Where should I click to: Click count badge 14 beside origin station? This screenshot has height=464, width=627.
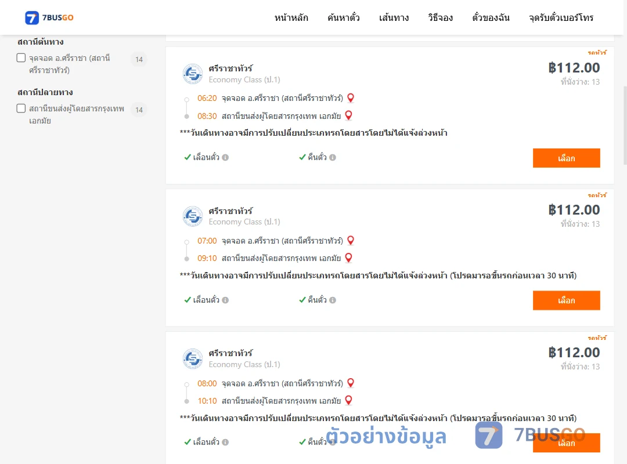139,59
